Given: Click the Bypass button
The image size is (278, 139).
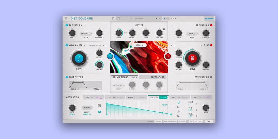Looking at the screenshot, I should (182, 121).
